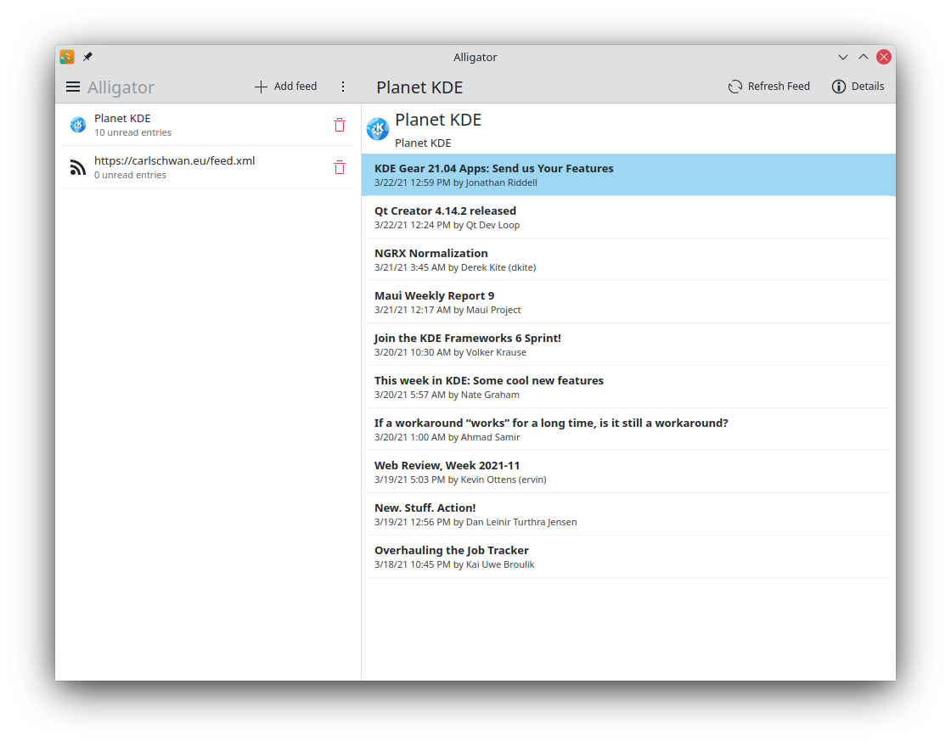This screenshot has width=951, height=746.
Task: Refresh the current feed
Action: [768, 87]
